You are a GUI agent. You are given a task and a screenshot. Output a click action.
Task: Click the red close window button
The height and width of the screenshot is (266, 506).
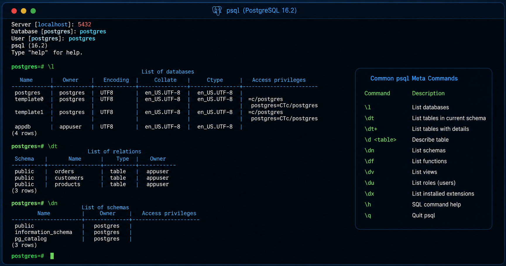(x=14, y=11)
